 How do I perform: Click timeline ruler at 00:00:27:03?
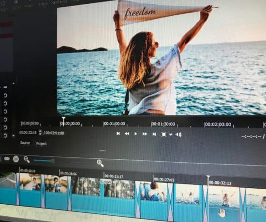click(164, 180)
